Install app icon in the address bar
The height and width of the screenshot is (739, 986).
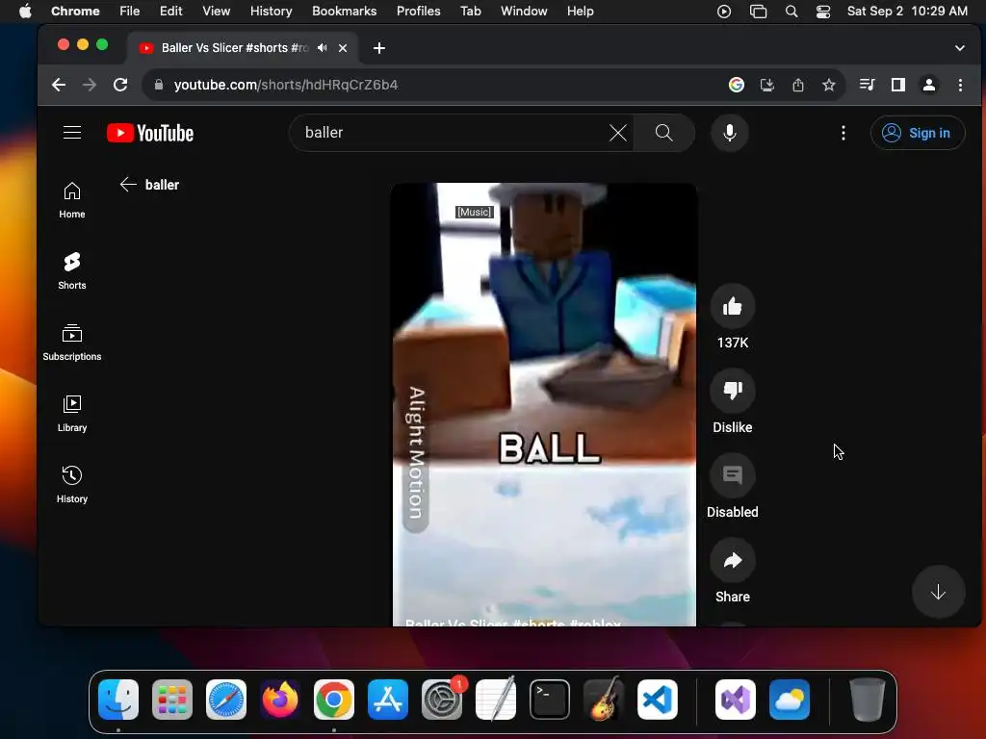(767, 85)
